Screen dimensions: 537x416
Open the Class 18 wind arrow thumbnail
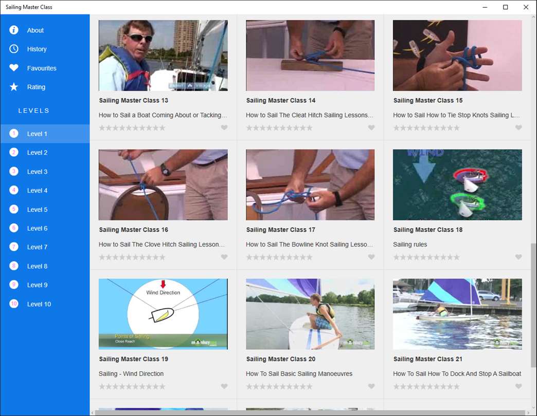[x=458, y=184]
